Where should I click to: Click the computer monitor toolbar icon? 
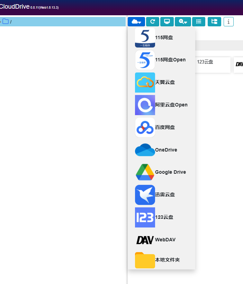(x=167, y=22)
